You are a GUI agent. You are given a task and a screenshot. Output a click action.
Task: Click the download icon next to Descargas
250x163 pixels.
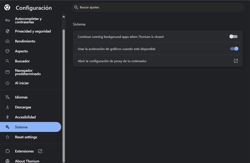point(7,107)
